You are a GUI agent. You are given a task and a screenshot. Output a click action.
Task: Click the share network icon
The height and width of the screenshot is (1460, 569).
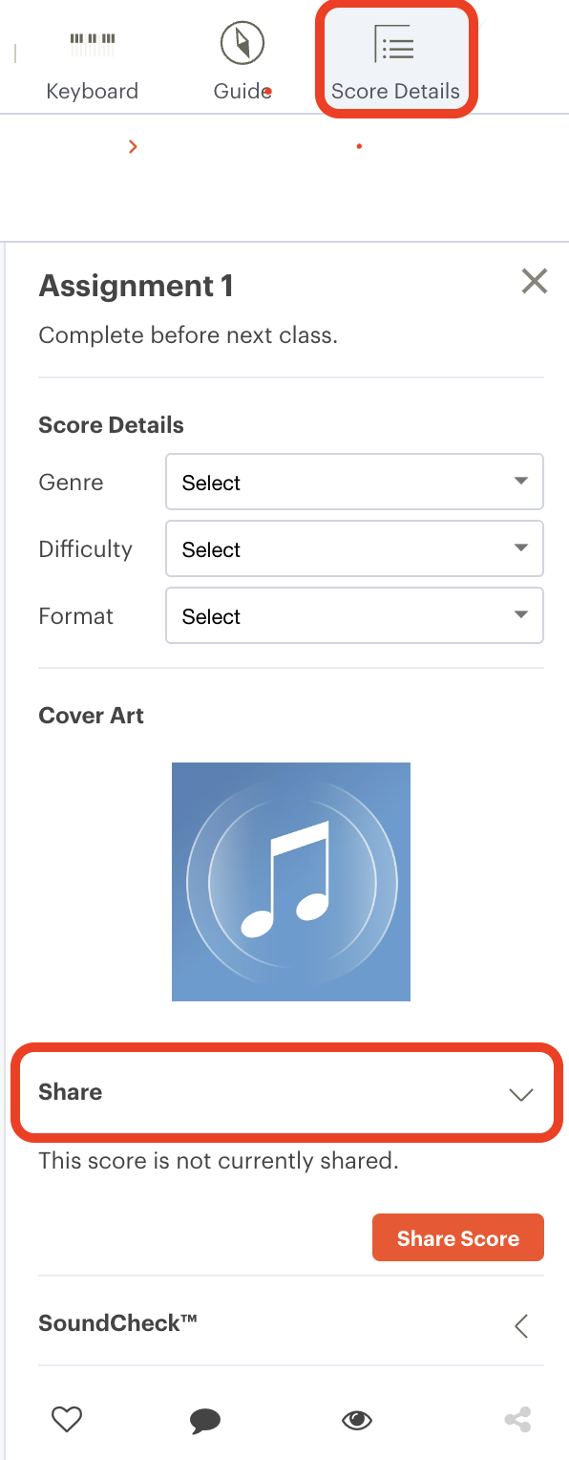[x=517, y=1420]
